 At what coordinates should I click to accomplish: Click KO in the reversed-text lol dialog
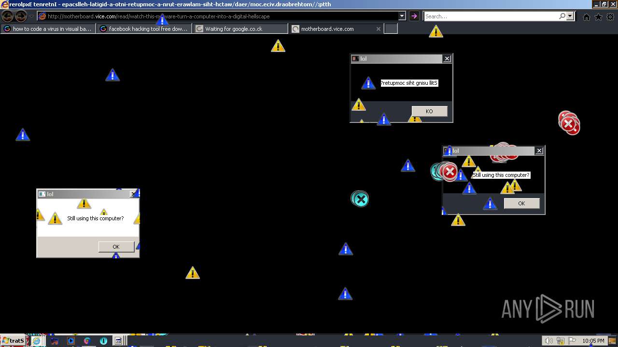(429, 111)
